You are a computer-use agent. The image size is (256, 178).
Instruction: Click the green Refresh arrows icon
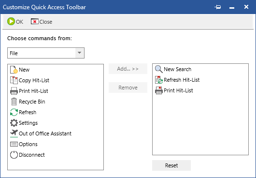point(14,112)
